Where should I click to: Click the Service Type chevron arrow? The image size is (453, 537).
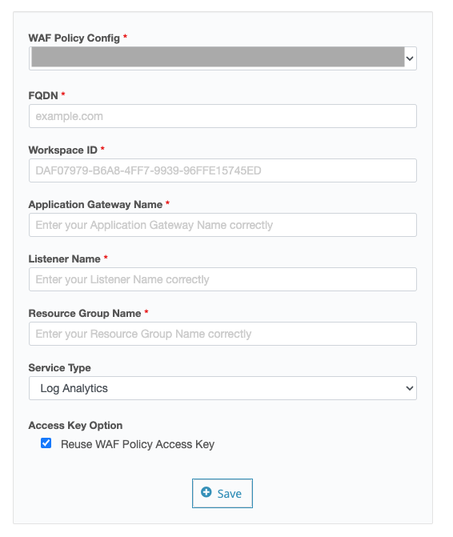[x=410, y=388]
